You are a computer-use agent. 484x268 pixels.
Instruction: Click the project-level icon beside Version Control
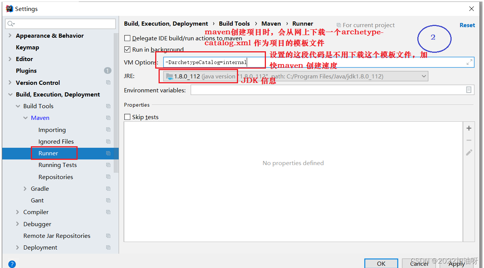[108, 83]
